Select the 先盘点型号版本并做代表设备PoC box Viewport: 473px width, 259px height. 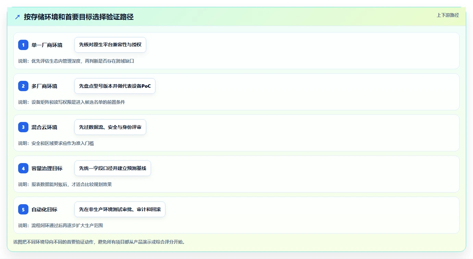[115, 86]
